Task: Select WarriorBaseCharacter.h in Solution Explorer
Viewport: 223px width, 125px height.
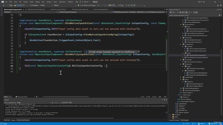Action: [x=194, y=40]
